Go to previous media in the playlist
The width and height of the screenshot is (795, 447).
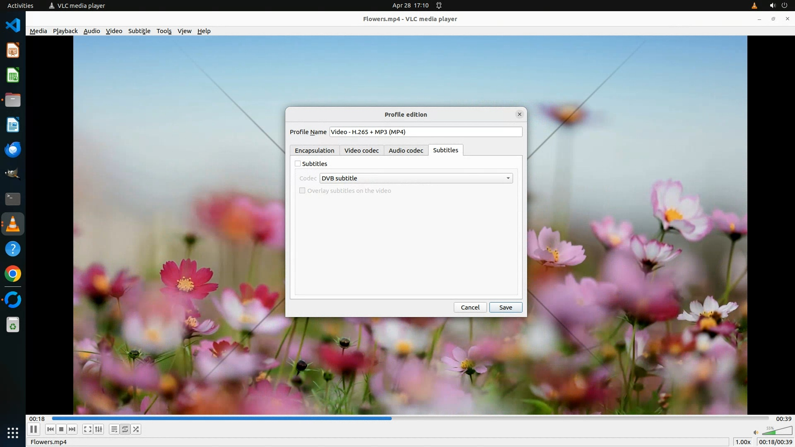point(51,429)
